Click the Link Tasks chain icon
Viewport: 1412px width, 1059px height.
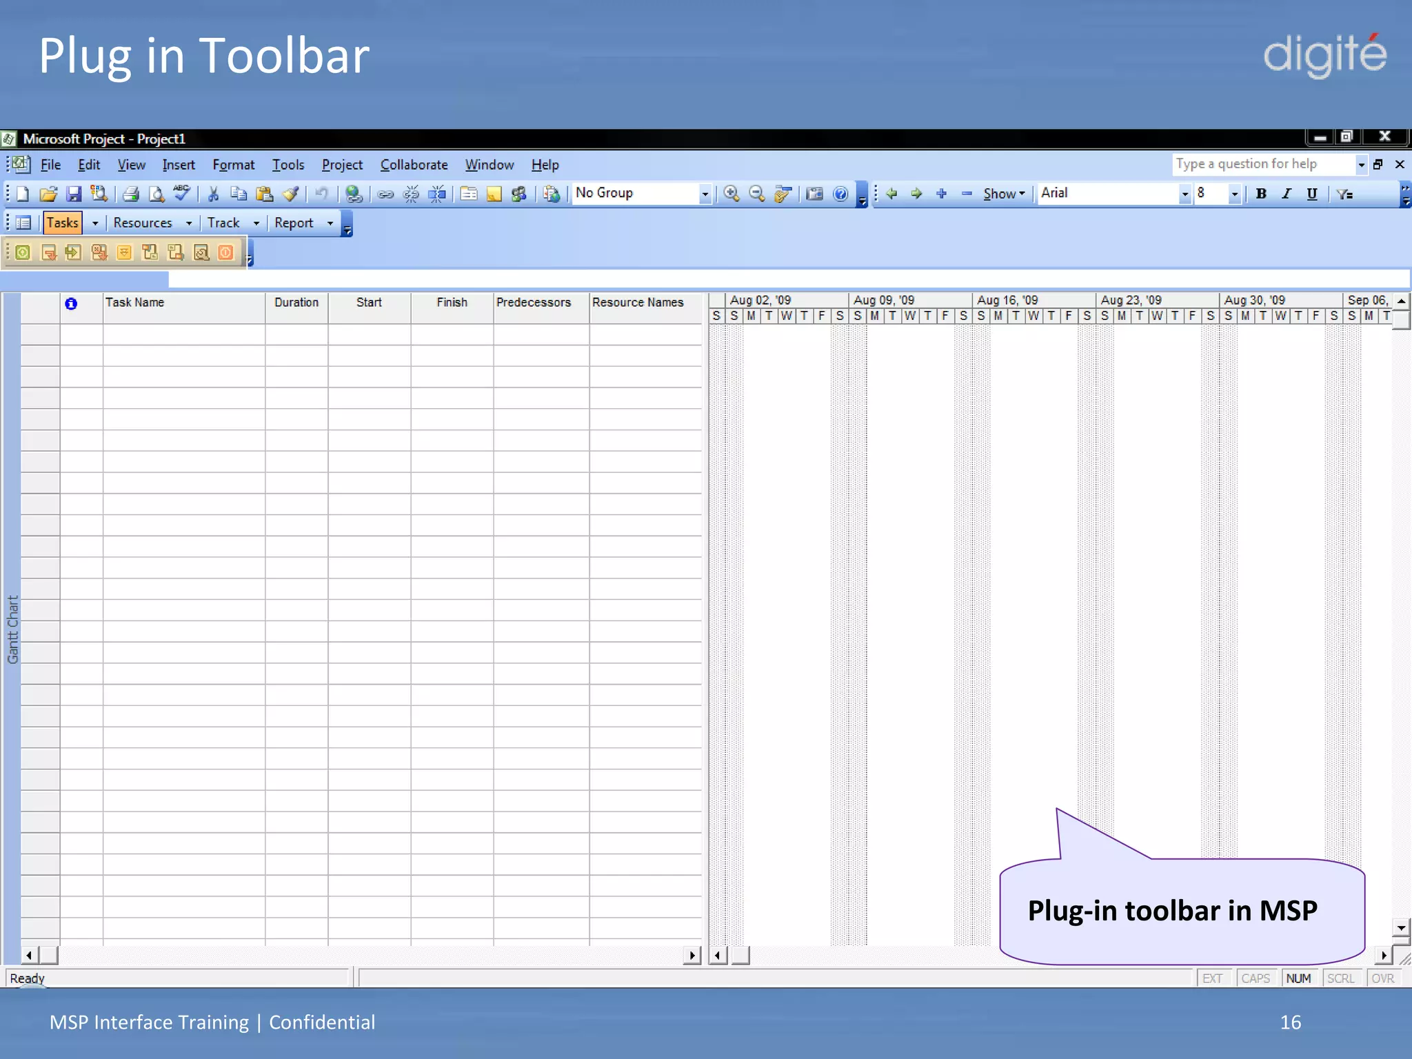click(385, 194)
